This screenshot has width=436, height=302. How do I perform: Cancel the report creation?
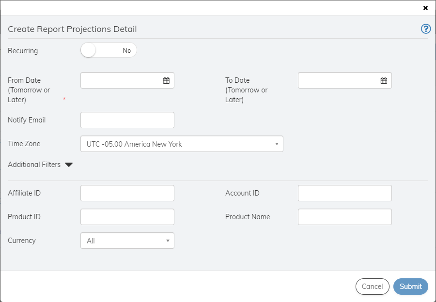[373, 287]
